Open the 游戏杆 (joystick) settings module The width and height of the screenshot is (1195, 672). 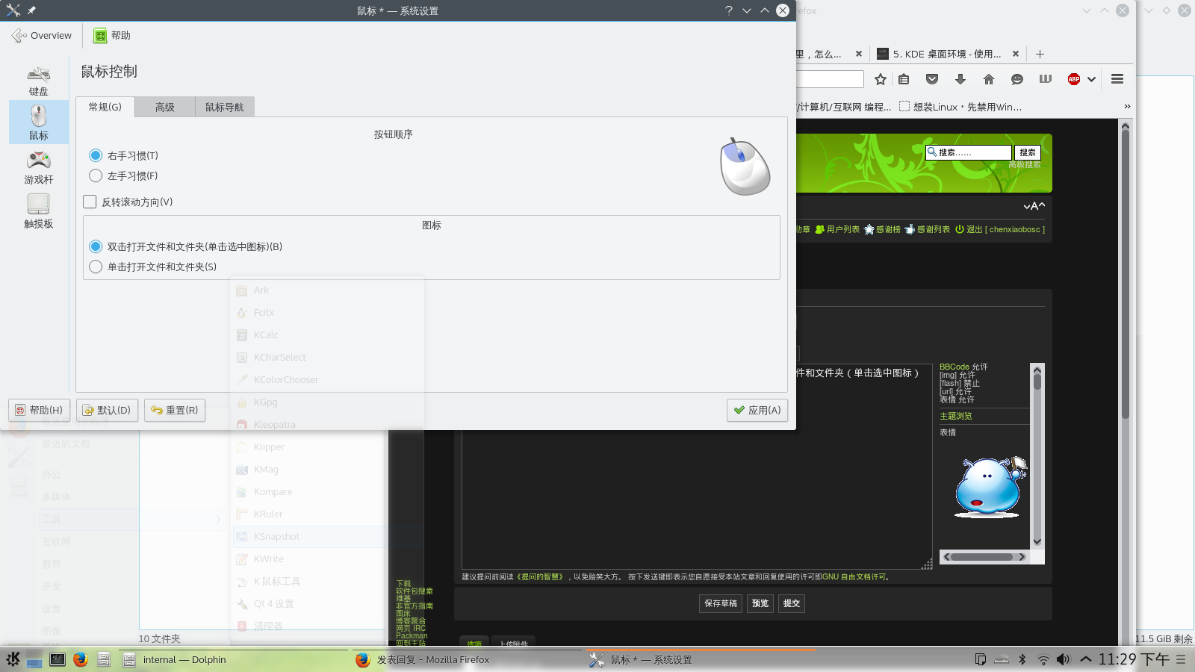click(x=39, y=167)
